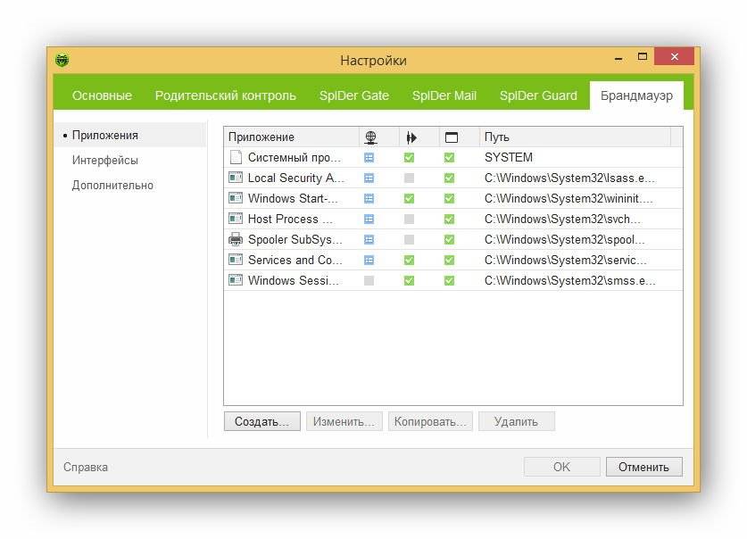Toggle launch-process checkbox for Windows Session row
Viewport: 747px width, 539px height.
[x=410, y=280]
